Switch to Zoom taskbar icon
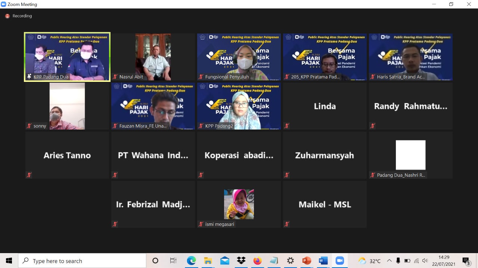The width and height of the screenshot is (478, 268). click(339, 261)
